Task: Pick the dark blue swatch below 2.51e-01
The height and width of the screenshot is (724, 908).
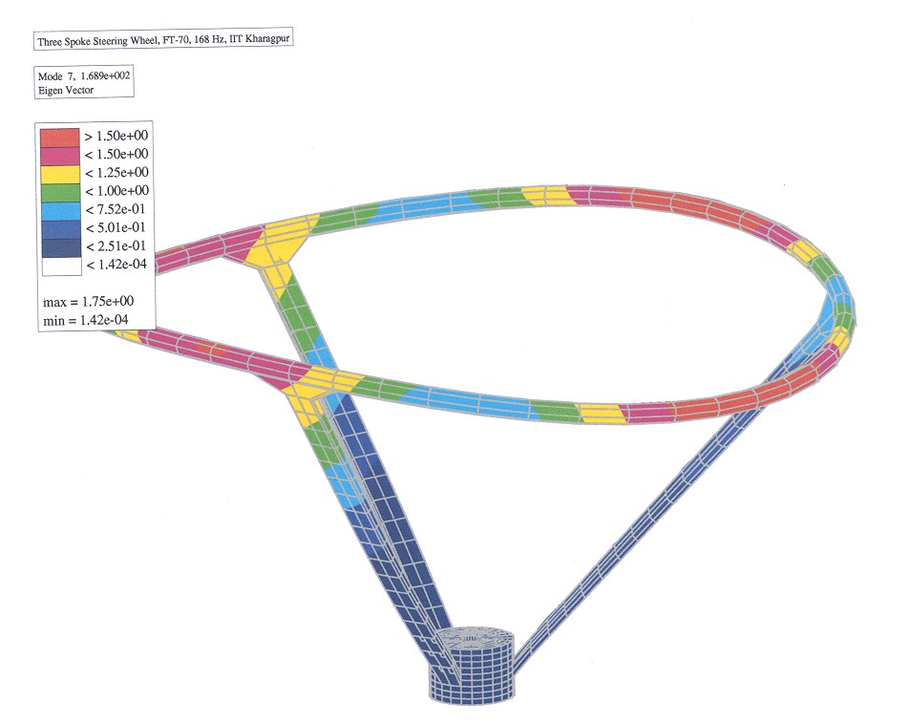Action: tap(61, 248)
